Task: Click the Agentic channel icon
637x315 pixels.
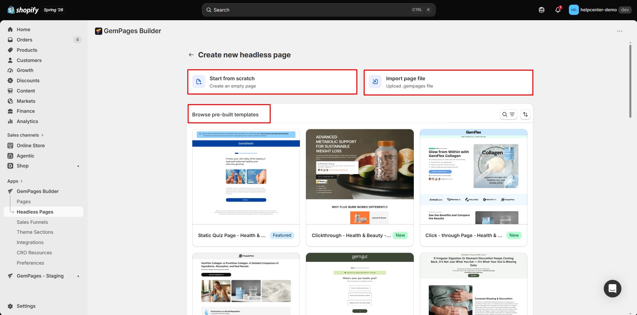Action: 10,156
